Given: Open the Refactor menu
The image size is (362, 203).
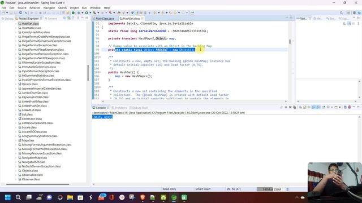Looking at the screenshot, I should click(x=35, y=8).
